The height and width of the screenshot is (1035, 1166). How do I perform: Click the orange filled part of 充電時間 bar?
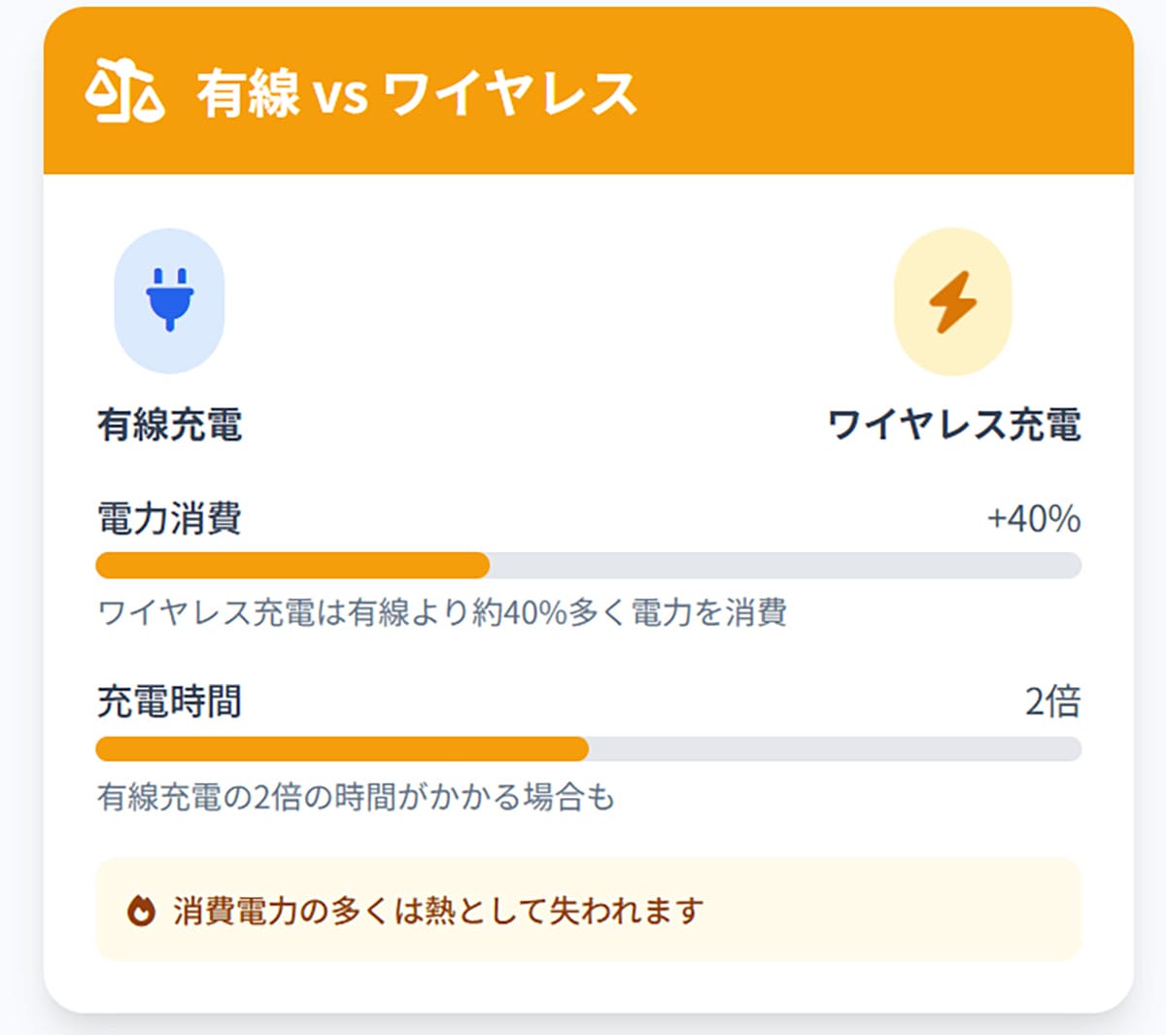point(342,749)
